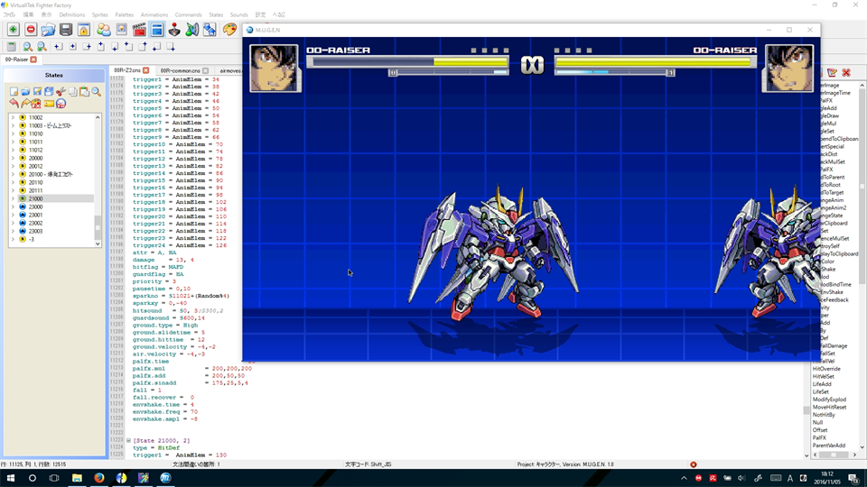867x487 pixels.
Task: Select HitOverride in controller list
Action: 826,369
